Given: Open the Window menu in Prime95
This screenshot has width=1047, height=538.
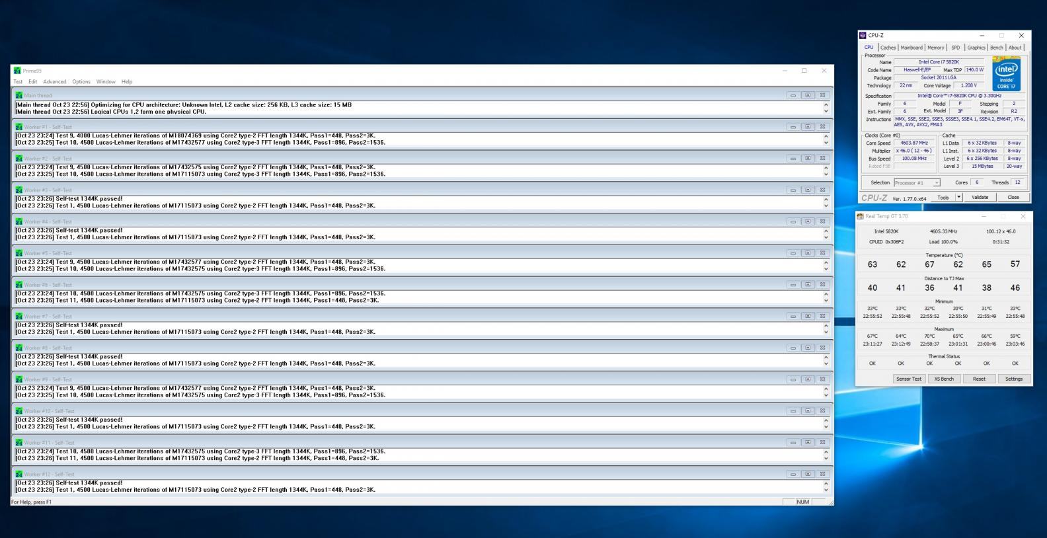Looking at the screenshot, I should (x=106, y=82).
